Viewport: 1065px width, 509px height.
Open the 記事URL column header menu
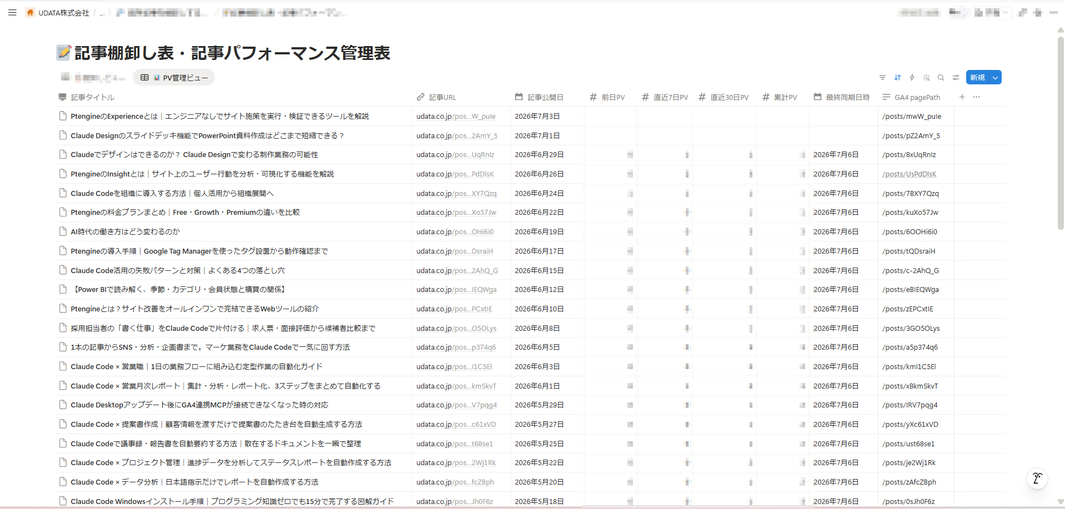(461, 97)
